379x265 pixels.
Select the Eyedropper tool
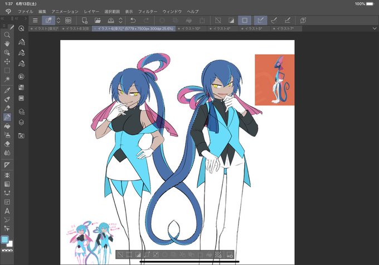point(7,90)
